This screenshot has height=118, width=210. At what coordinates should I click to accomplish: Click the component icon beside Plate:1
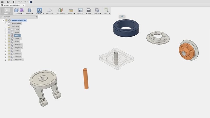tap(12, 36)
